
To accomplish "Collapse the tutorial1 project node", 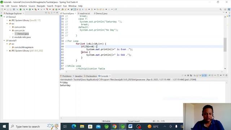I will [4, 40].
